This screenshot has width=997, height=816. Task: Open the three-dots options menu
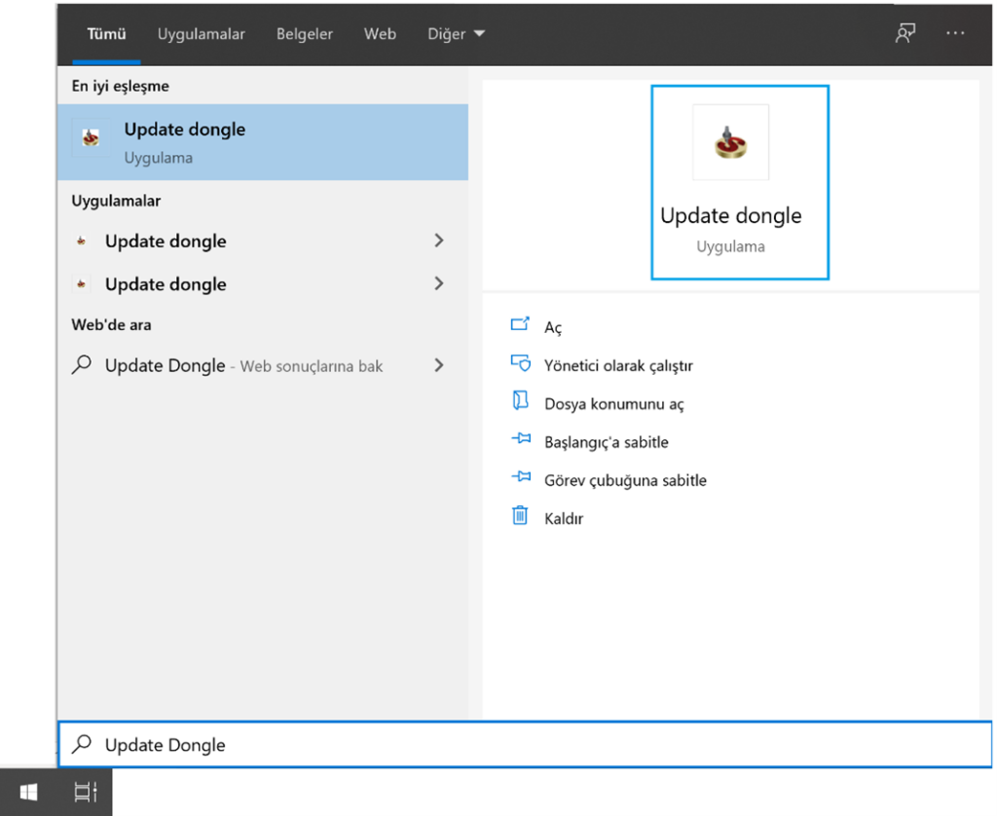coord(955,33)
